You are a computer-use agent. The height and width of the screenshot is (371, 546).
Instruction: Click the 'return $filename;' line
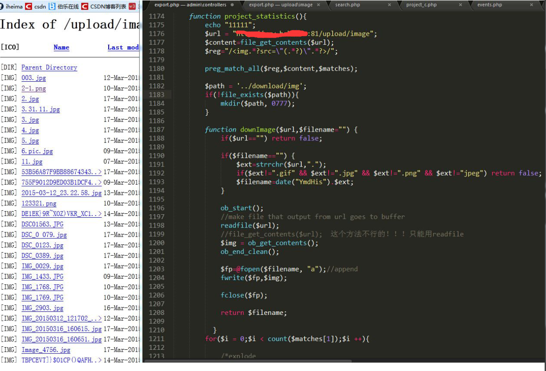tap(254, 313)
